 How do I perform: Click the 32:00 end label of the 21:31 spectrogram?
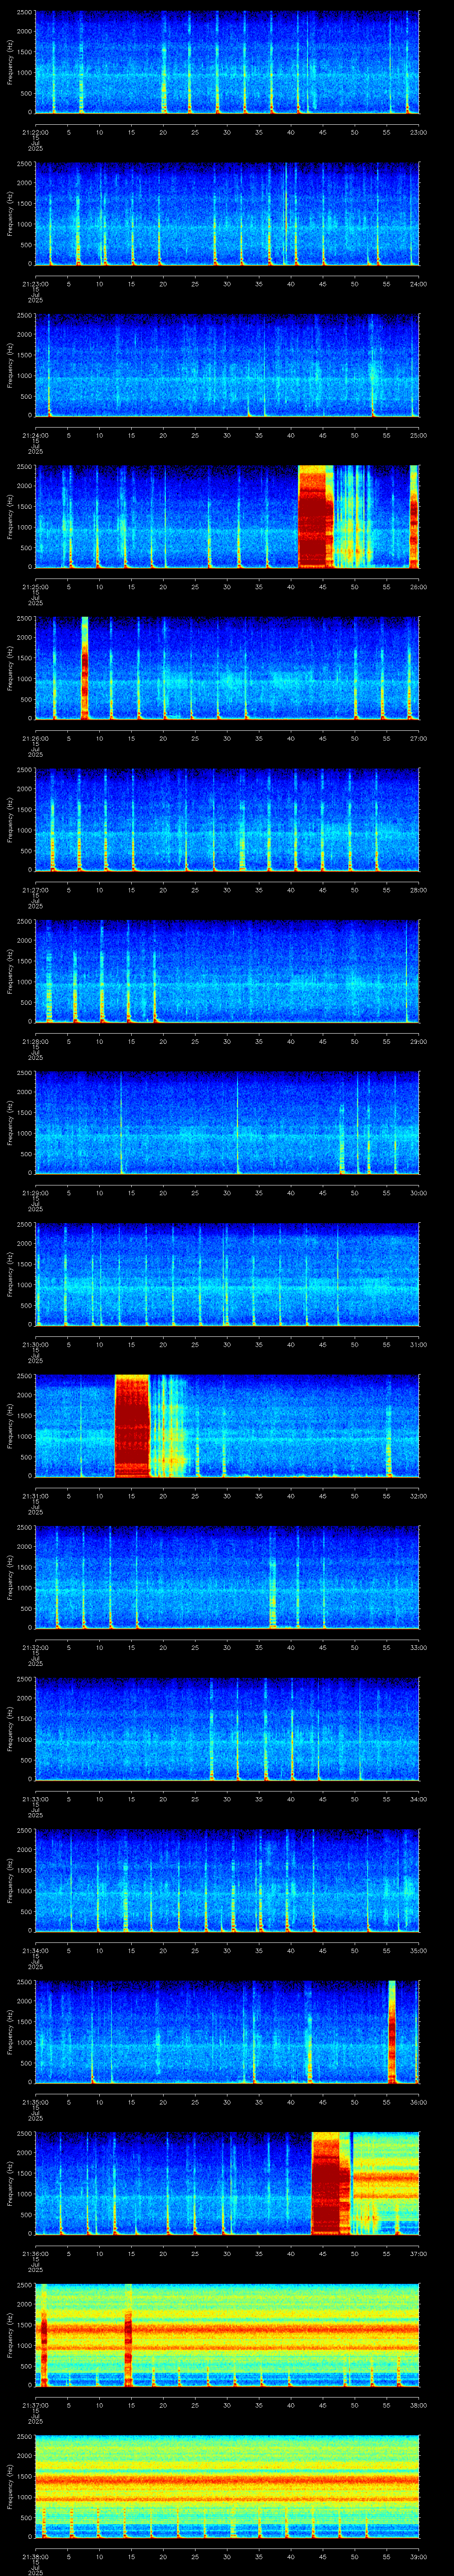click(418, 1496)
